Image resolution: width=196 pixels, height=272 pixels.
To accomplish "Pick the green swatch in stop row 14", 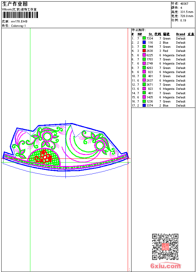I will click(144, 93).
